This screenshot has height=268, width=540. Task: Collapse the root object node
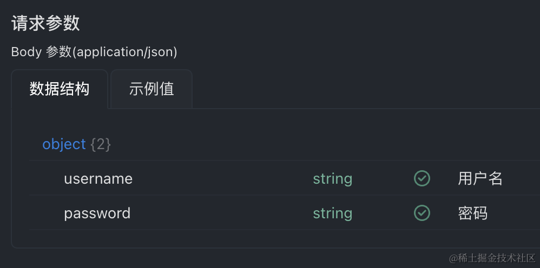[64, 144]
